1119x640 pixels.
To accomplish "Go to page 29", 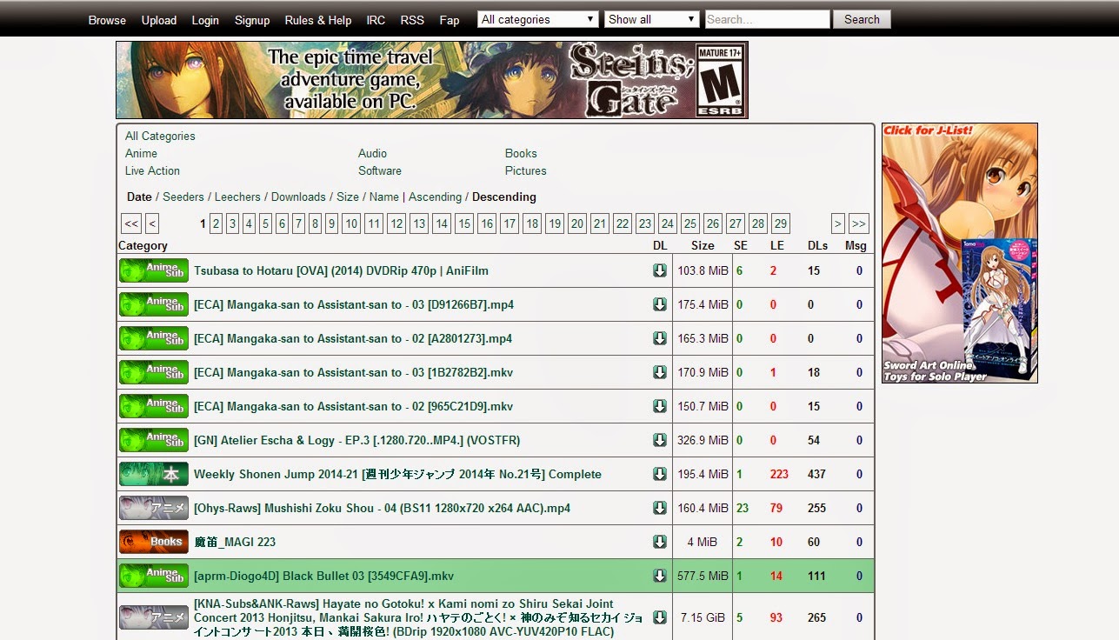I will (x=780, y=223).
